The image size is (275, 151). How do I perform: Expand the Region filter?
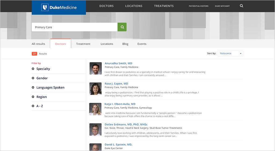(41, 97)
